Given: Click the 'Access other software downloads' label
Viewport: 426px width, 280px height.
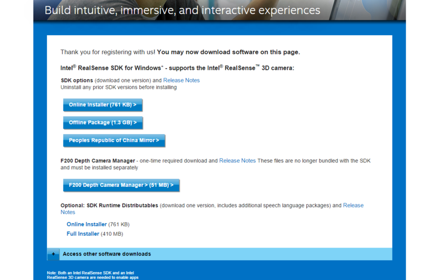Looking at the screenshot, I should tap(107, 254).
